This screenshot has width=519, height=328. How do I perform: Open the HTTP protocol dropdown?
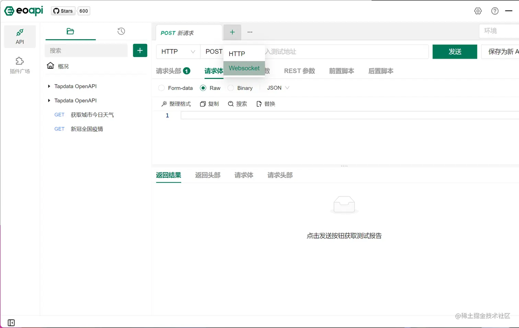(178, 52)
